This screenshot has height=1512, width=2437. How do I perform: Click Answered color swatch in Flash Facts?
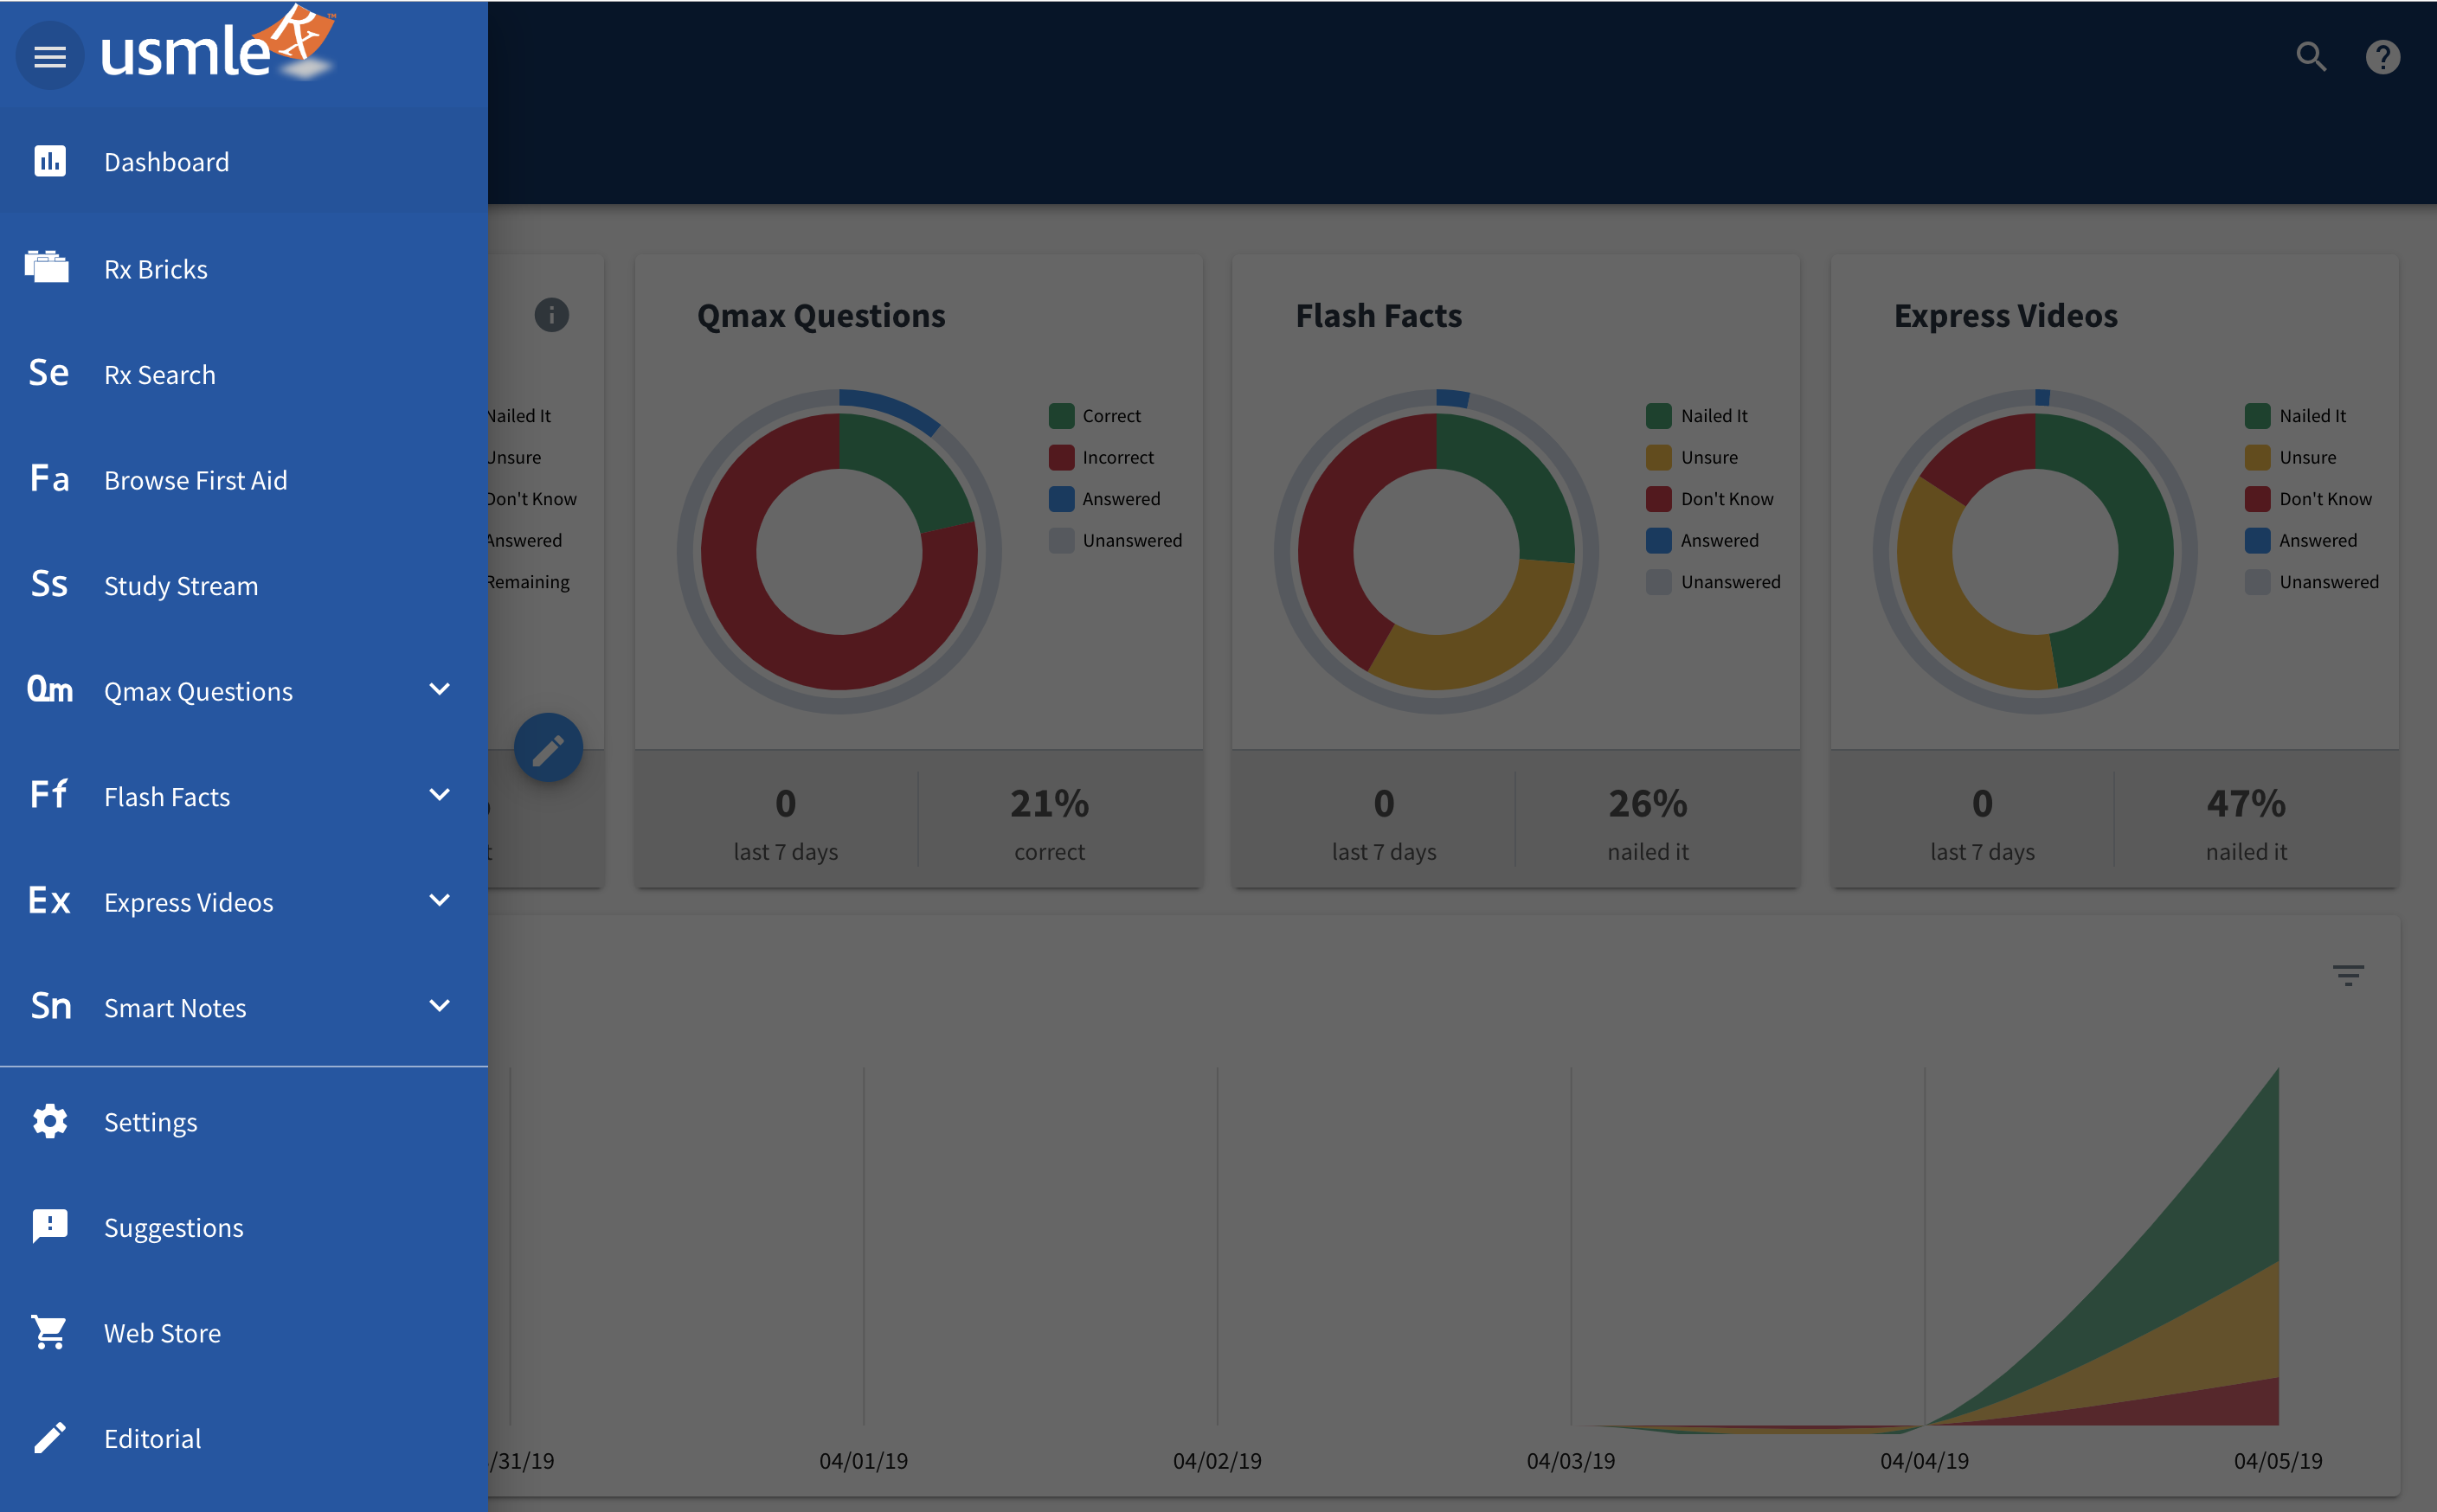click(1659, 540)
